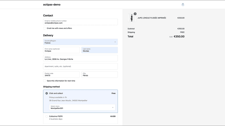The height and width of the screenshot is (126, 225).
Task: Choose Colissimo FR/FR shipping radio button
Action: click(x=47, y=117)
